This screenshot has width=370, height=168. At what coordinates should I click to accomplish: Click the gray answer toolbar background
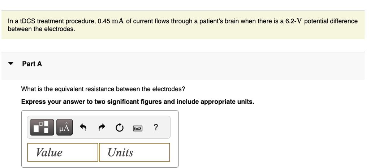point(99,127)
